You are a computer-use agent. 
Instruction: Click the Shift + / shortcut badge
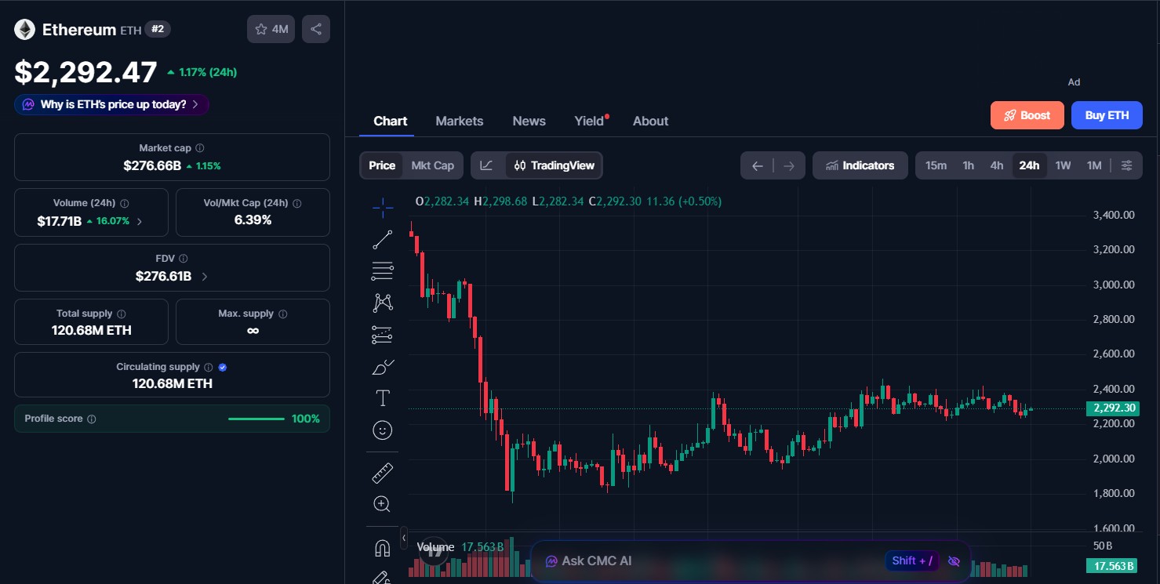pyautogui.click(x=912, y=560)
